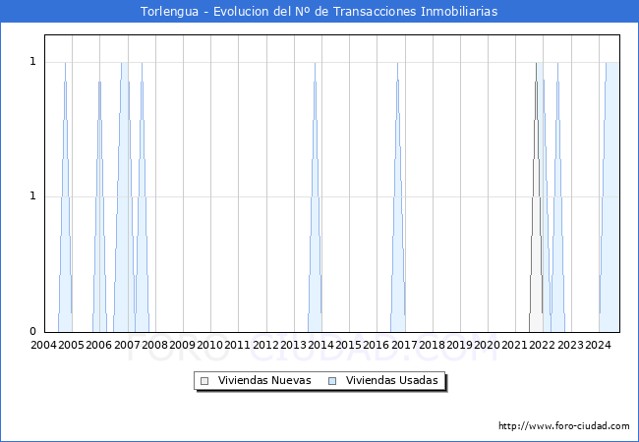Click the 2014 x-axis year label
The width and height of the screenshot is (639, 442).
point(320,345)
